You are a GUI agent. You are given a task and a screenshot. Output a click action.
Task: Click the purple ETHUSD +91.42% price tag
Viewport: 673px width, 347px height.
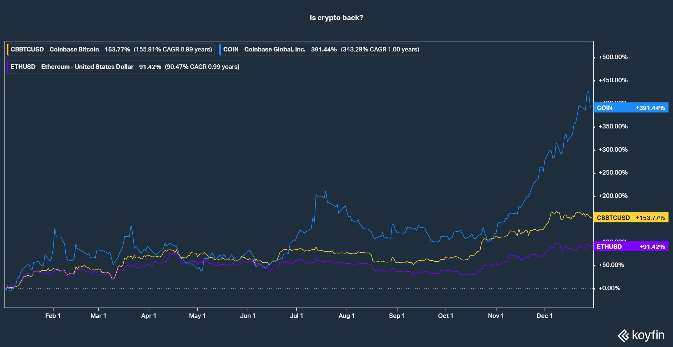click(631, 247)
